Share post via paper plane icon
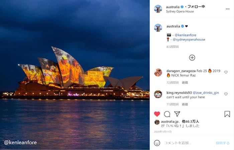This screenshot has width=234, height=150. (x=177, y=114)
